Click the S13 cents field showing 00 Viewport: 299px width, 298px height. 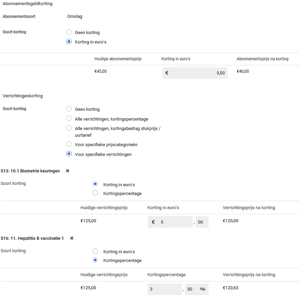202,222
